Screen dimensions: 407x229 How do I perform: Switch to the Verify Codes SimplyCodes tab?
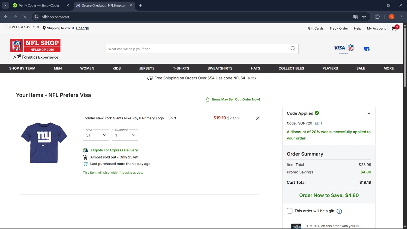(x=39, y=5)
